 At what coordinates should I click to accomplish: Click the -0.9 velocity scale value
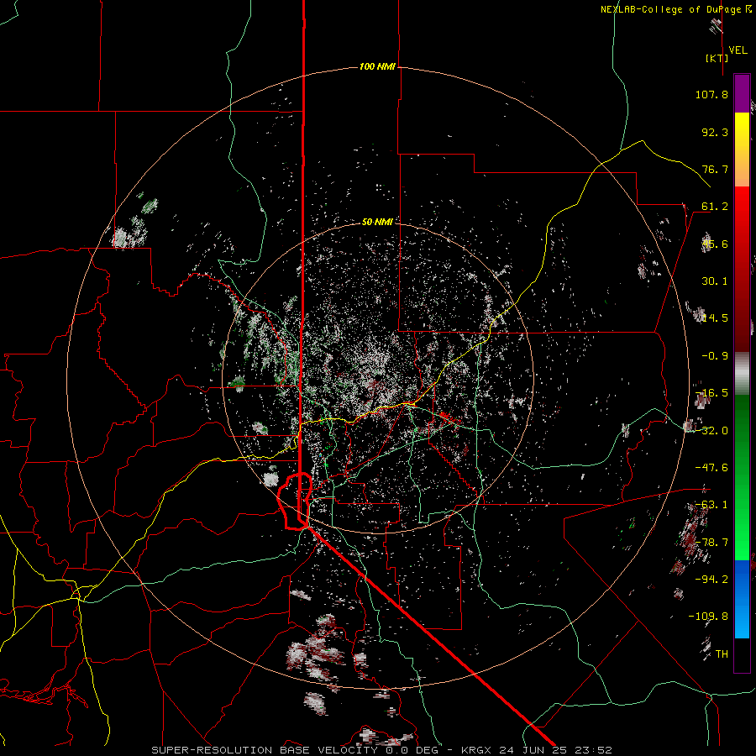click(x=715, y=356)
